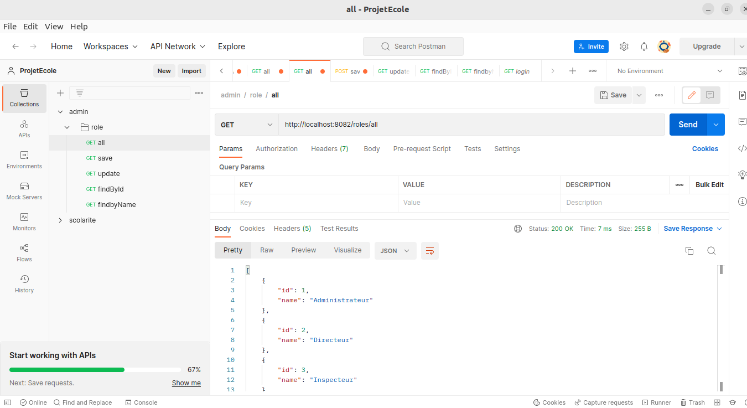The image size is (747, 408).
Task: Open the GET method dropdown
Action: point(247,125)
